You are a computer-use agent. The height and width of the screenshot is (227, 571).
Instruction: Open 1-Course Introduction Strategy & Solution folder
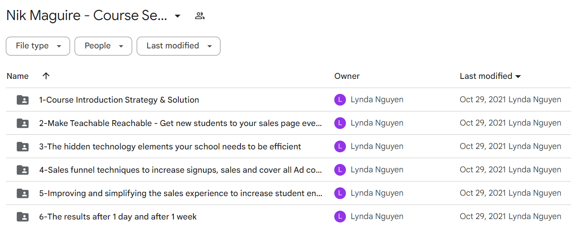pyautogui.click(x=119, y=100)
